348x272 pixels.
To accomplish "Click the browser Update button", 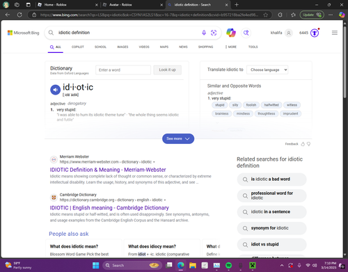I will tap(312, 15).
